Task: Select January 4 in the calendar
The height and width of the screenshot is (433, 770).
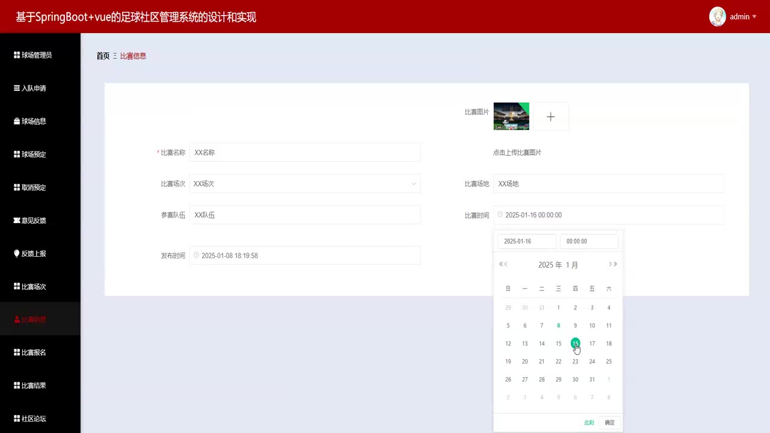Action: [609, 308]
